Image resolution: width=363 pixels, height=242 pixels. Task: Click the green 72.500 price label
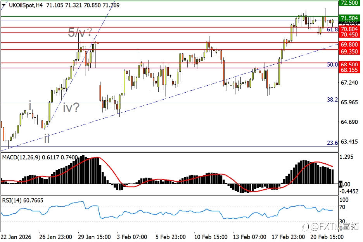pos(349,3)
